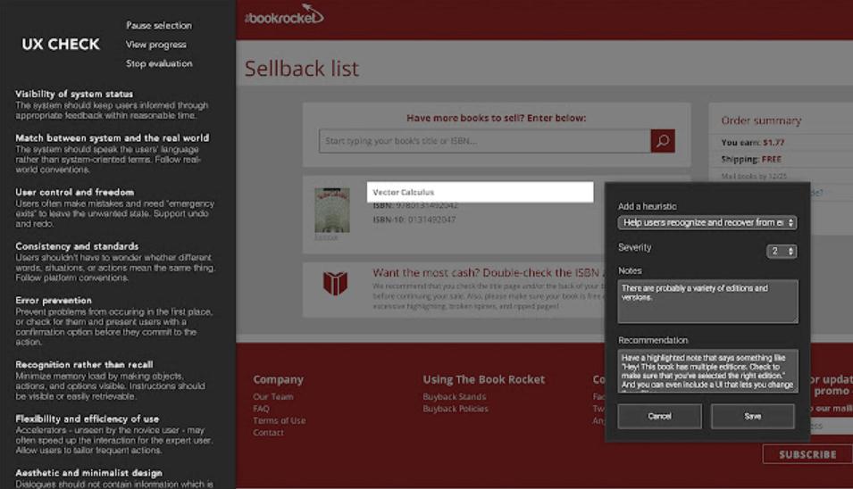Click the search magnifier button
The height and width of the screenshot is (489, 853).
[x=663, y=141]
